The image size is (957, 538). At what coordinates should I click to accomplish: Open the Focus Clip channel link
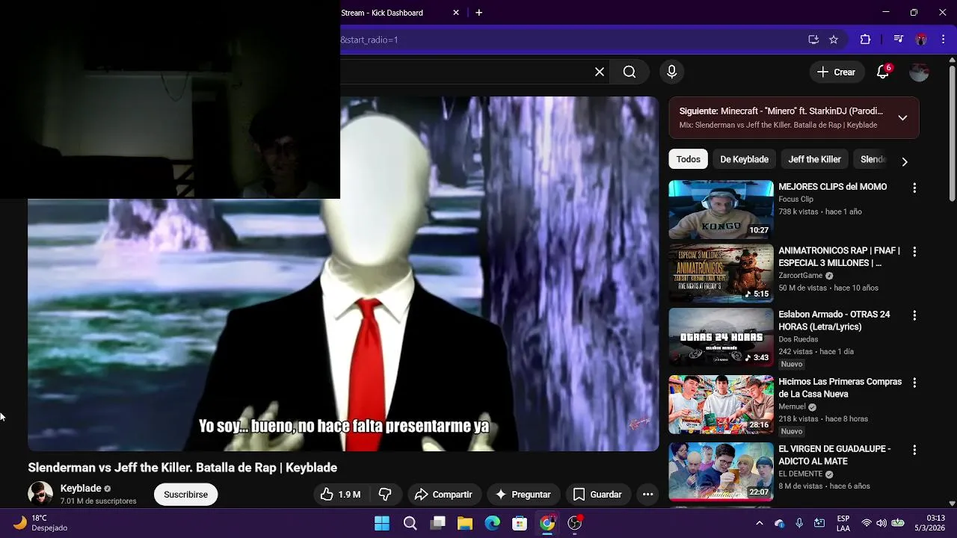pyautogui.click(x=796, y=200)
